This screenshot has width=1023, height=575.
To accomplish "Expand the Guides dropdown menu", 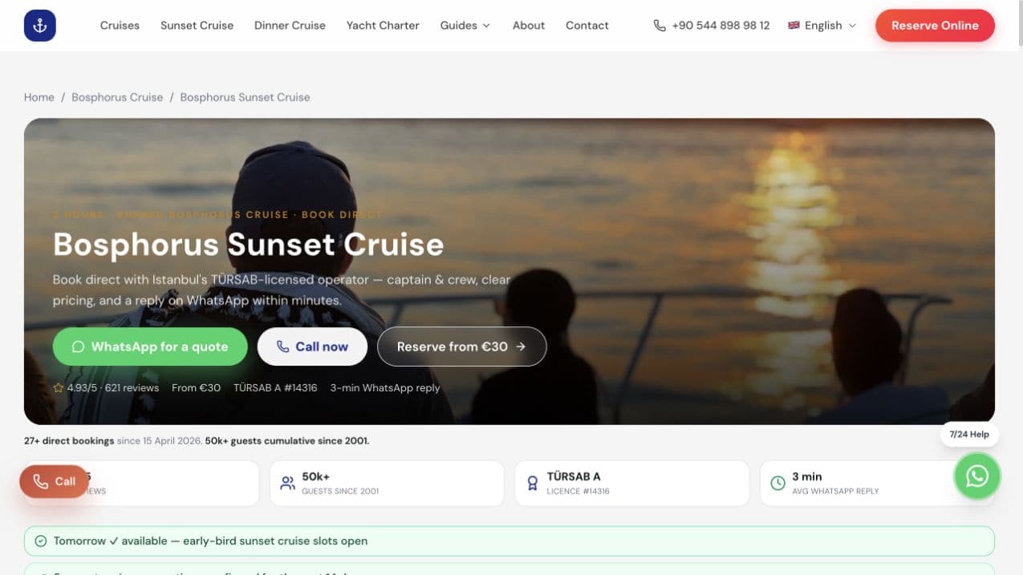I will click(x=465, y=26).
